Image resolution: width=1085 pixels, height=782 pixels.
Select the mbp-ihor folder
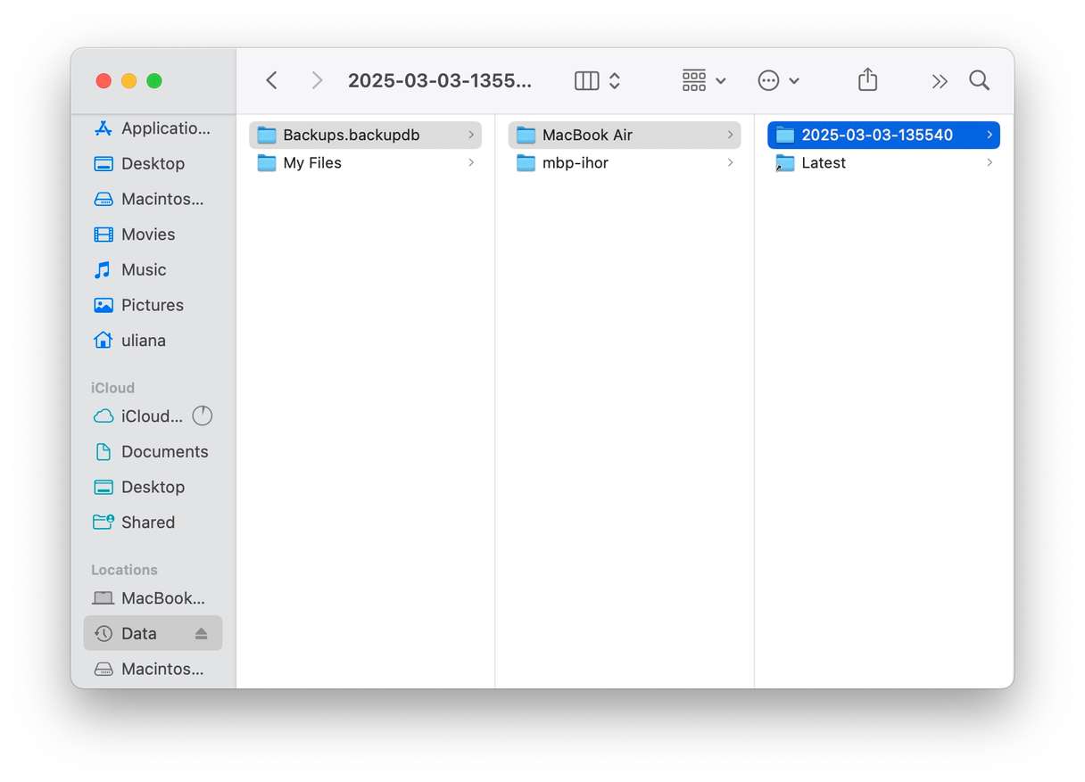click(x=625, y=162)
